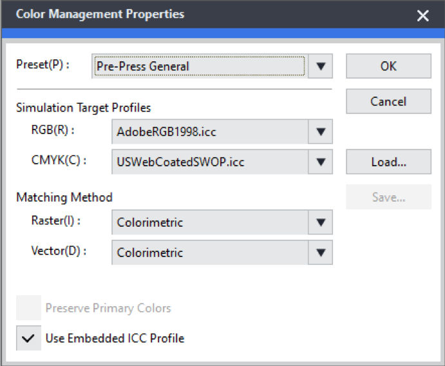The height and width of the screenshot is (366, 445).
Task: Open the Load... profile button
Action: (x=388, y=162)
